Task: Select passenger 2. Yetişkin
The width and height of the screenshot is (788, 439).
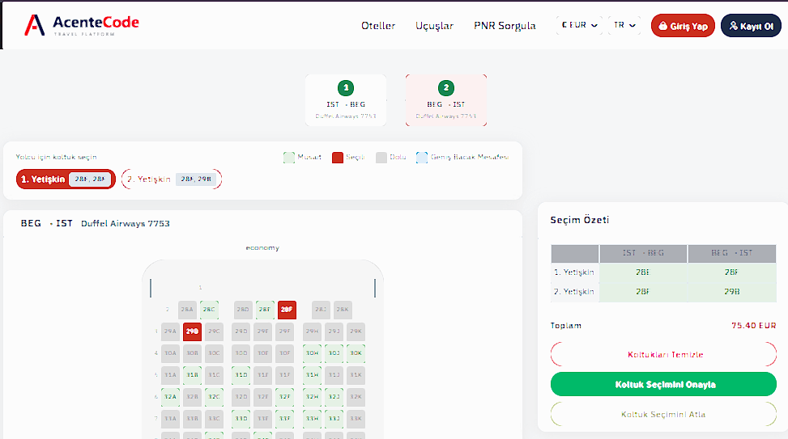Action: 172,179
